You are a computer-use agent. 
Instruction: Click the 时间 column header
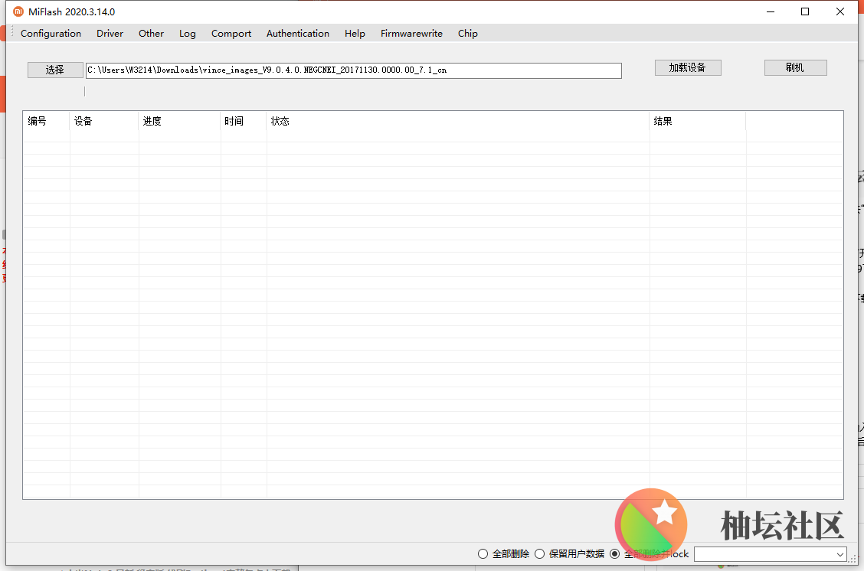click(243, 121)
